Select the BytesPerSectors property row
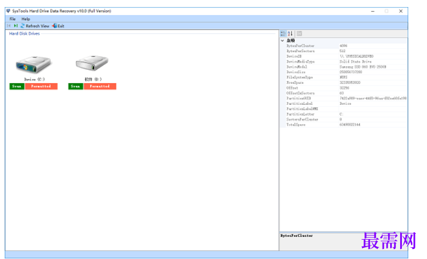Image resolution: width=427 pixels, height=259 pixels. [x=346, y=51]
